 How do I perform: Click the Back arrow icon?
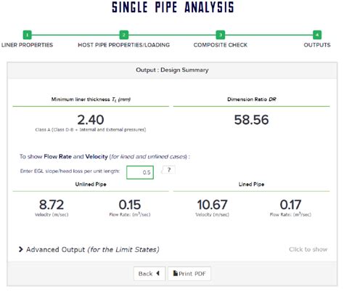pyautogui.click(x=157, y=273)
